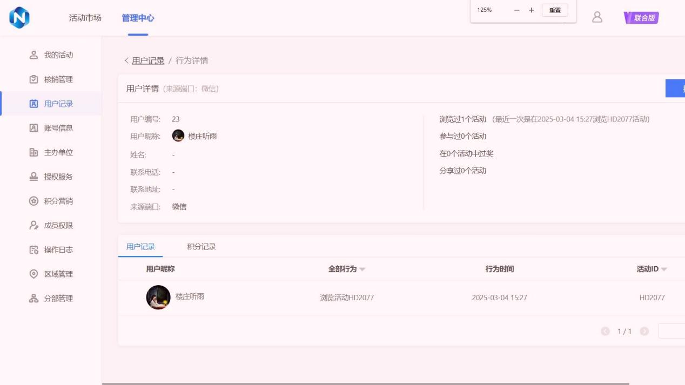
Task: Click the 楼庄听雨 avatar in table row
Action: [x=158, y=298]
